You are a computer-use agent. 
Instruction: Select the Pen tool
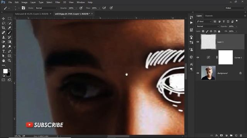[x=9, y=51]
